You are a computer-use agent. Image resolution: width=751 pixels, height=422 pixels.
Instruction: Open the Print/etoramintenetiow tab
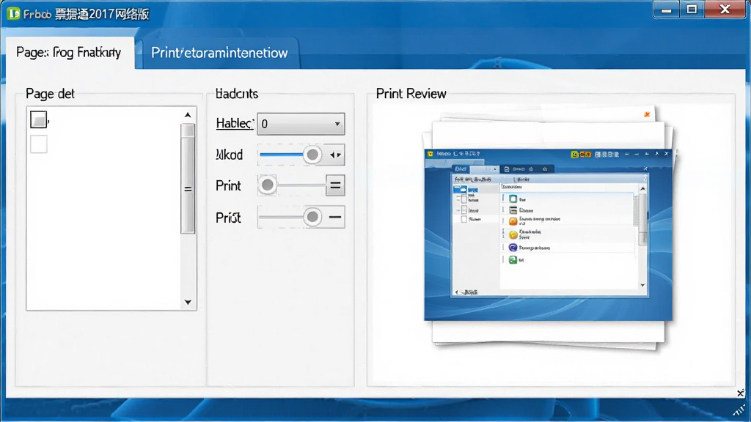pyautogui.click(x=219, y=53)
